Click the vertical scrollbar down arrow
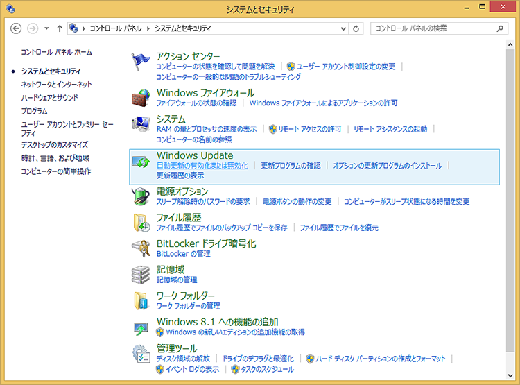Screen dimensions: 520x385 510,376
